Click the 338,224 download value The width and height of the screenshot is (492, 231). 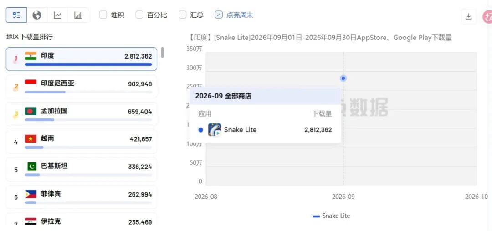[140, 167]
